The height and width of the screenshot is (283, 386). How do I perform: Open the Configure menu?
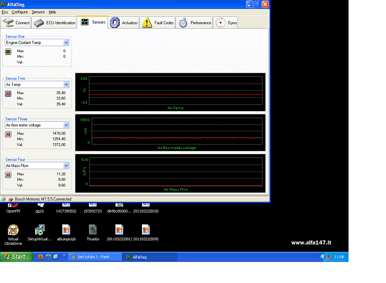(x=20, y=12)
